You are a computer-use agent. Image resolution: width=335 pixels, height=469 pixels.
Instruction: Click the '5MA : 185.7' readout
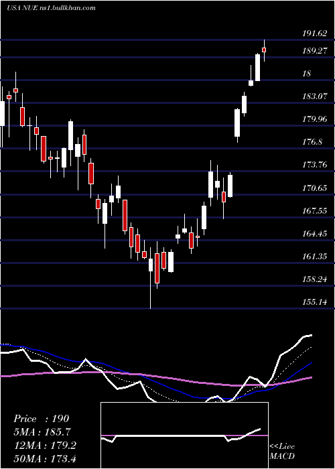coord(43,432)
